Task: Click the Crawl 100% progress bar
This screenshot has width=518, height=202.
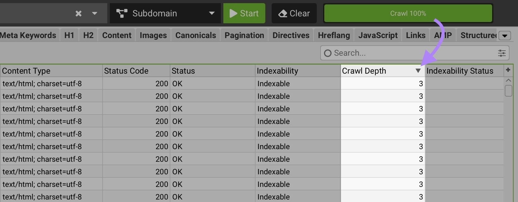Action: pyautogui.click(x=408, y=13)
